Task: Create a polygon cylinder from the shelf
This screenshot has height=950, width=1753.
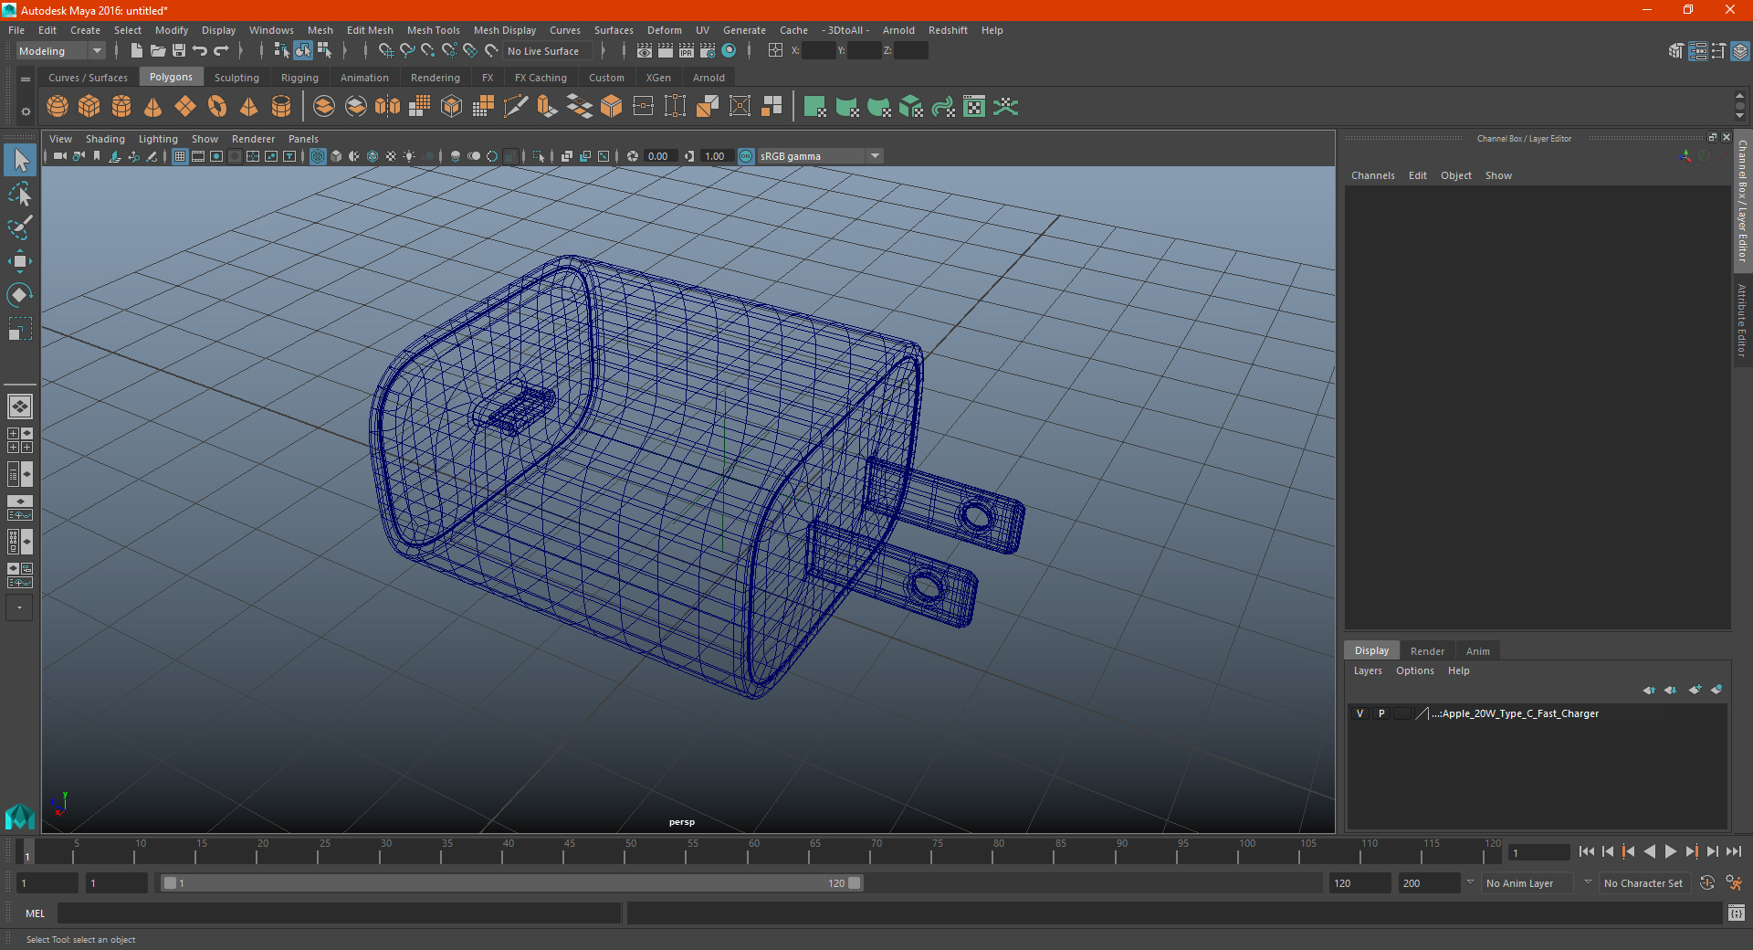Action: (x=121, y=107)
